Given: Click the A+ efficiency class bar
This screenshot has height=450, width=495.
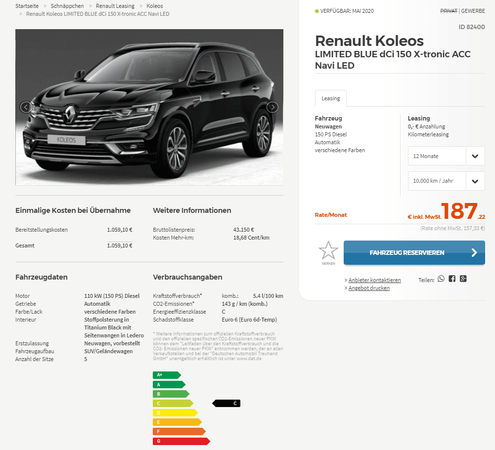Looking at the screenshot, I should coord(167,375).
